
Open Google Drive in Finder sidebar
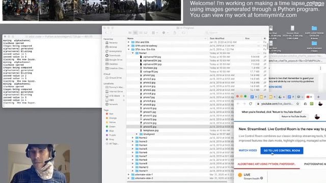114,60
